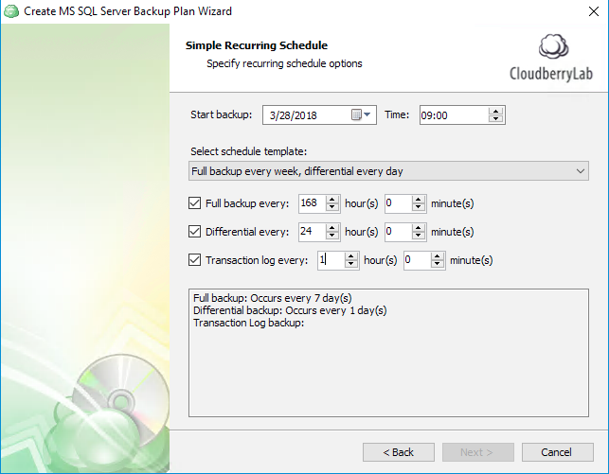Decrease Transaction log minutes with down arrow
The width and height of the screenshot is (609, 474).
(x=438, y=264)
